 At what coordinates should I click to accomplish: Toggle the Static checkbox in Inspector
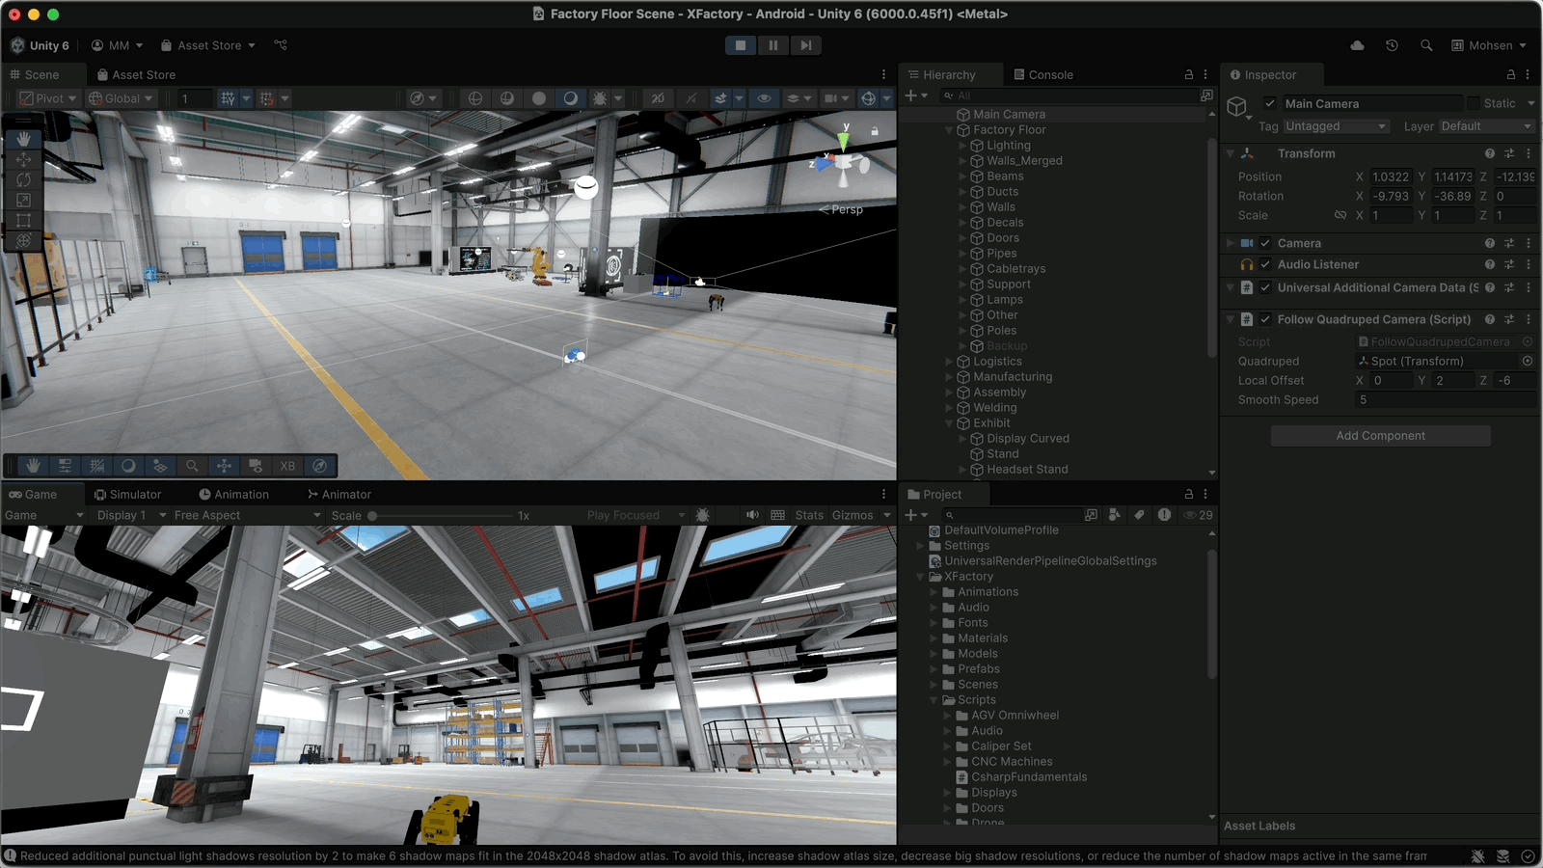tap(1473, 103)
